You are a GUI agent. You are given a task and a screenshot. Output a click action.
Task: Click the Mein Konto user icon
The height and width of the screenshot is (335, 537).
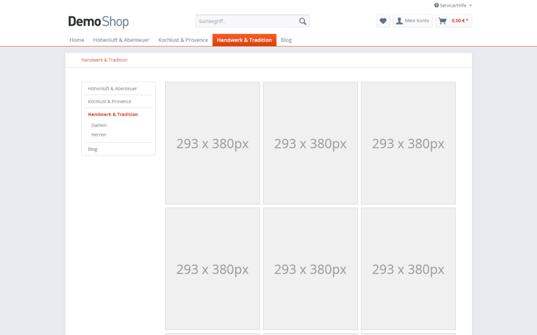[400, 21]
